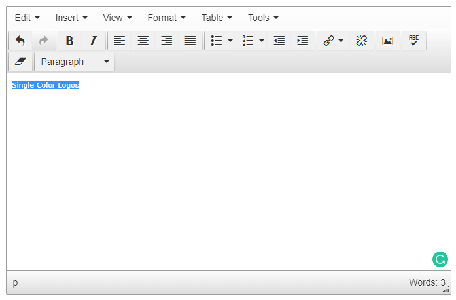This screenshot has width=456, height=300.
Task: Clear formatting with the eraser icon
Action: [20, 62]
